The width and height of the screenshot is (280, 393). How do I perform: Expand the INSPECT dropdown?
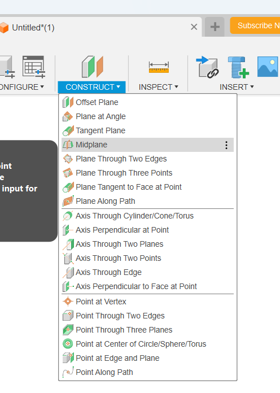(159, 87)
